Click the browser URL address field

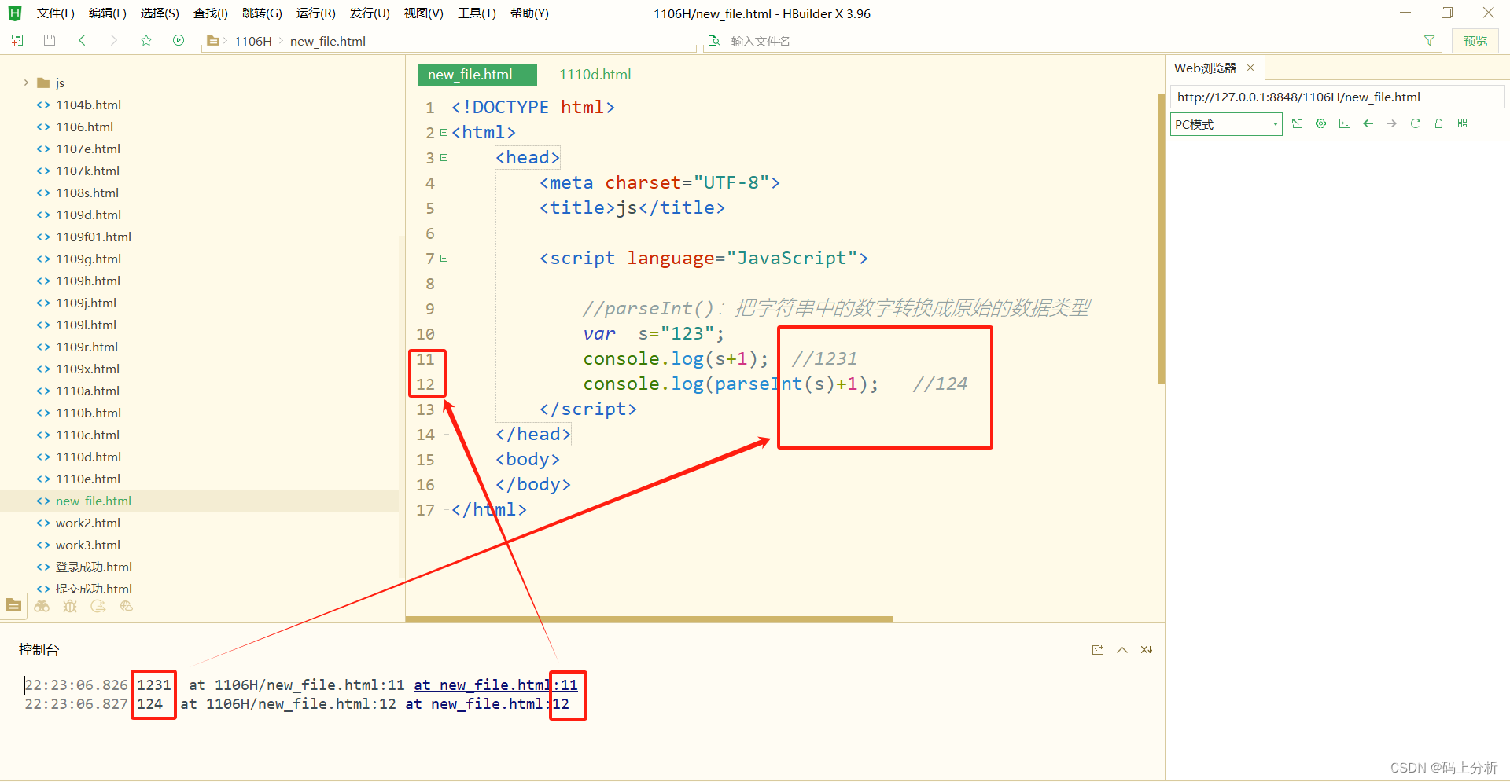(x=1337, y=97)
